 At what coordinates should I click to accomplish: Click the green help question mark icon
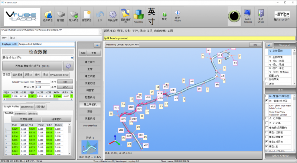[164, 14]
